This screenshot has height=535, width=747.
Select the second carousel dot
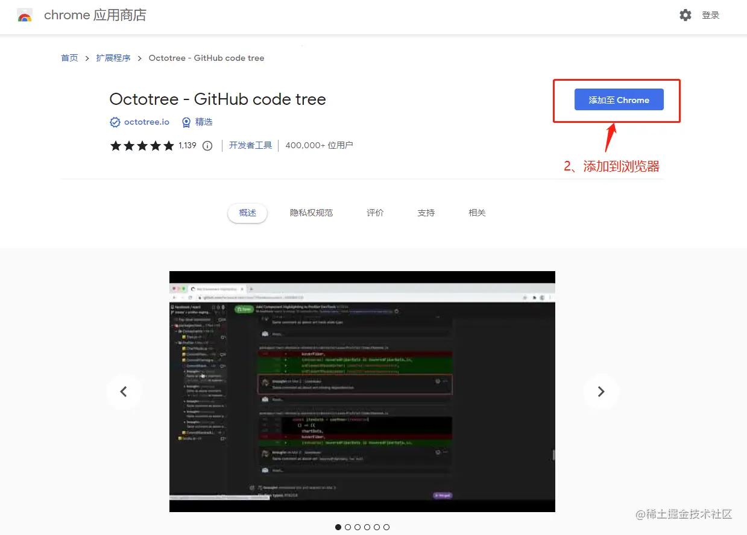[348, 527]
